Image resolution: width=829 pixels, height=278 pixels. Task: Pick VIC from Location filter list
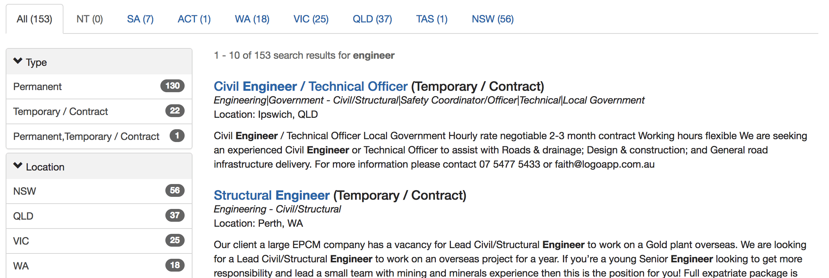pyautogui.click(x=21, y=241)
